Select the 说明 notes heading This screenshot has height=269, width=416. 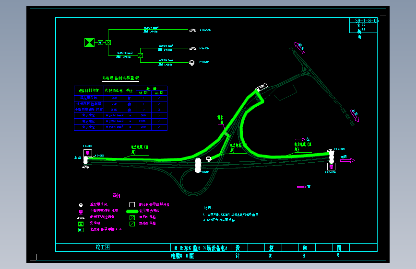click(208, 208)
